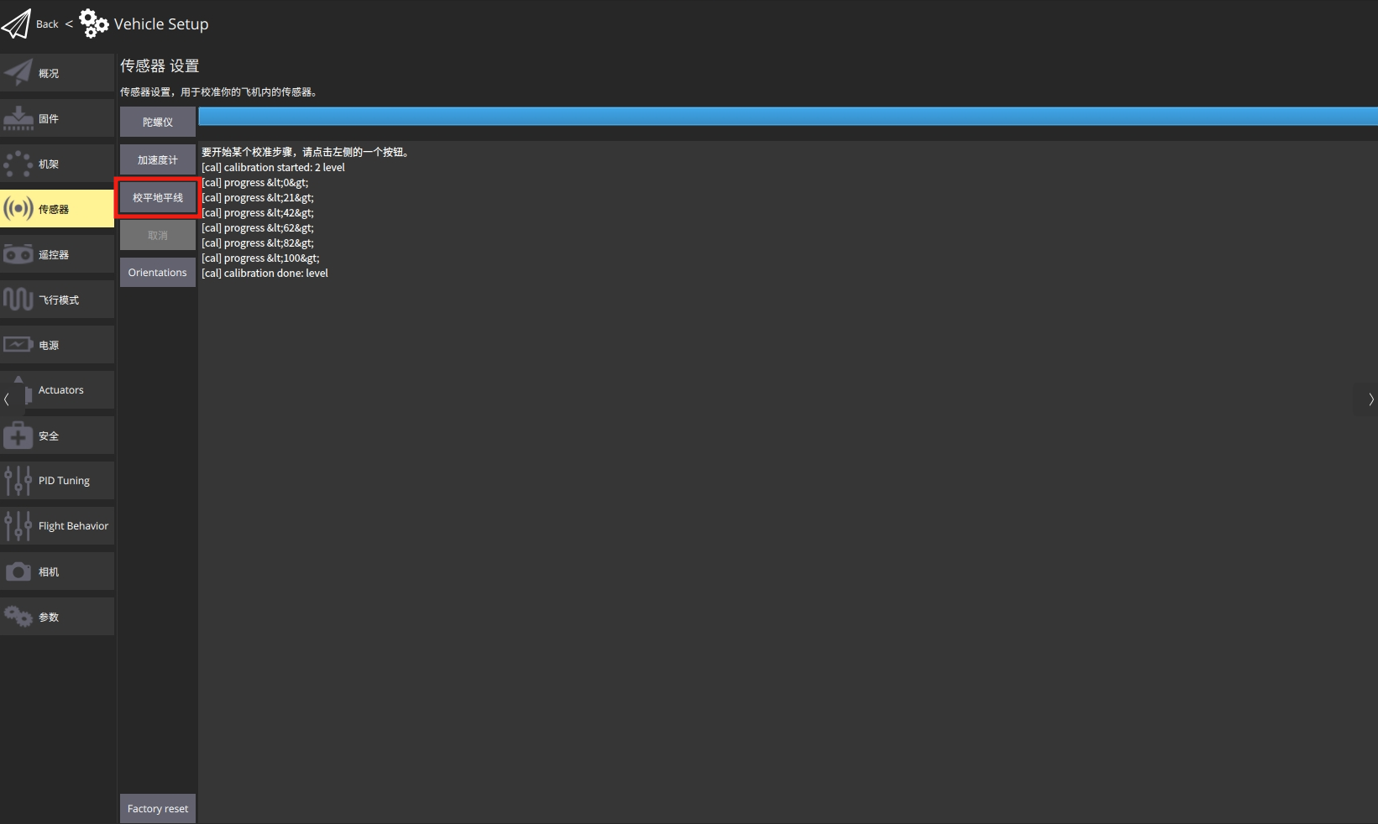Click the paper plane Back icon
Screen dimensions: 1378x824
(16, 24)
